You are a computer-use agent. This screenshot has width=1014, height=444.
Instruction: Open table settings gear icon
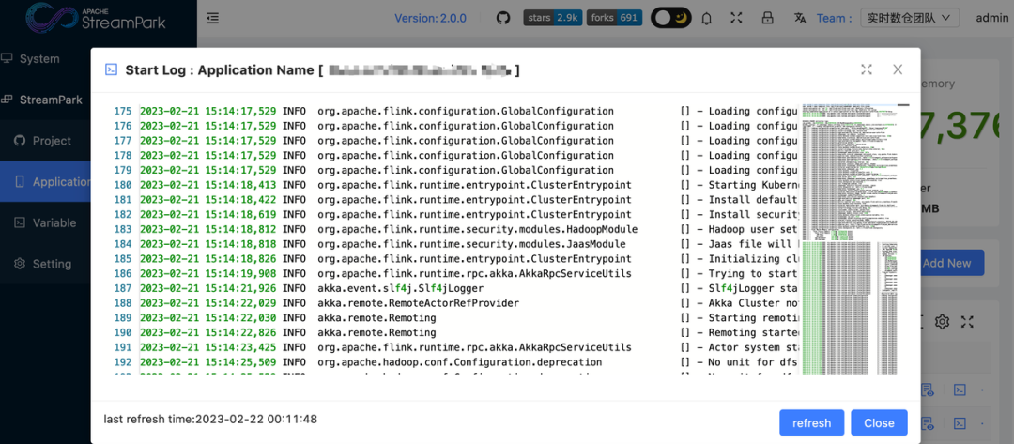click(942, 322)
